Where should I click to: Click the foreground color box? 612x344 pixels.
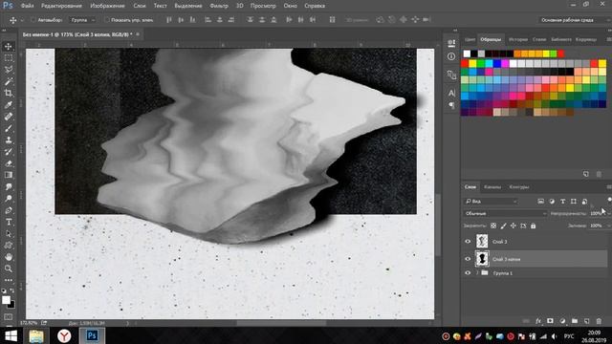tap(6, 300)
